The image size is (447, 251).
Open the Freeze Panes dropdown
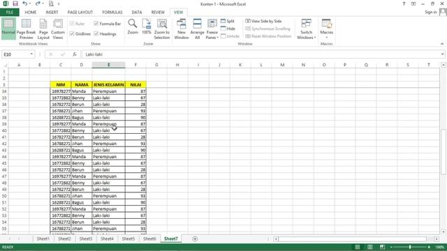(212, 29)
